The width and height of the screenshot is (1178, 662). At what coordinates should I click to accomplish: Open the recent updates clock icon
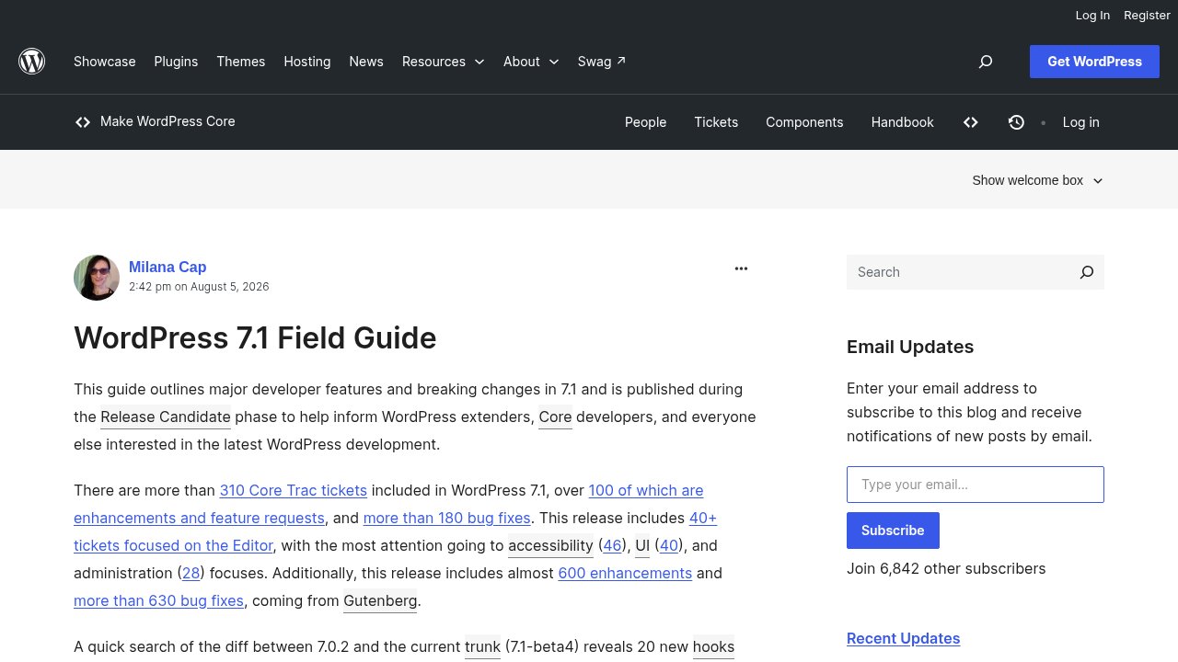(x=1016, y=122)
